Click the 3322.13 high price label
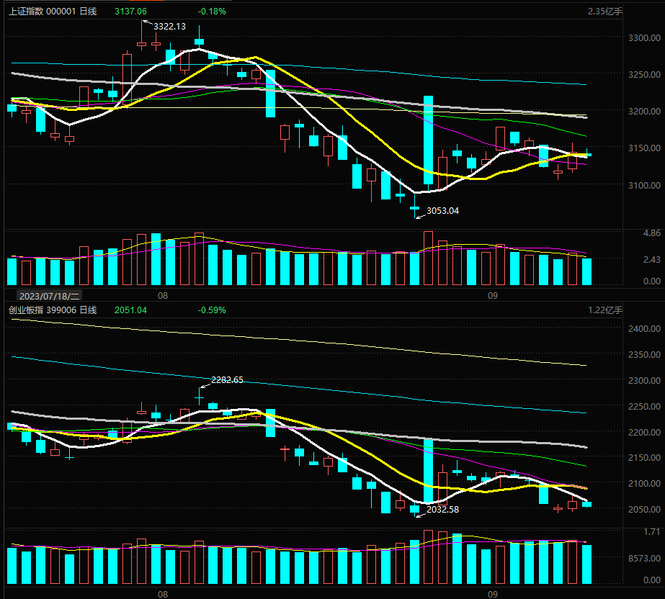The width and height of the screenshot is (665, 599). coord(169,27)
